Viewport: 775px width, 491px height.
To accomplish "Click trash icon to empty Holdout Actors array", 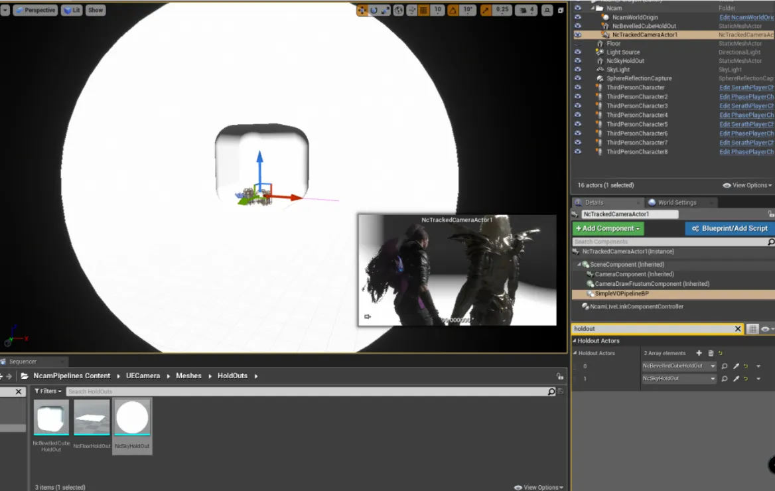I will [711, 353].
